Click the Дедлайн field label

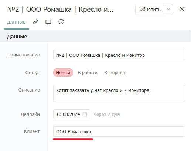30,114
